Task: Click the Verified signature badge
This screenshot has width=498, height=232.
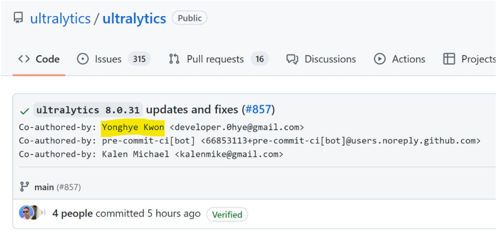Action: (227, 215)
